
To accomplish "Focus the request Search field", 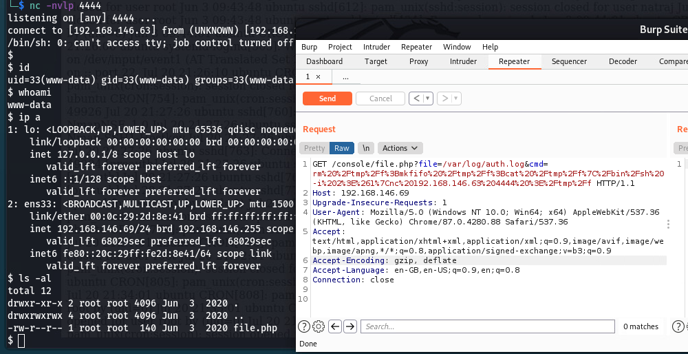I will [x=488, y=326].
